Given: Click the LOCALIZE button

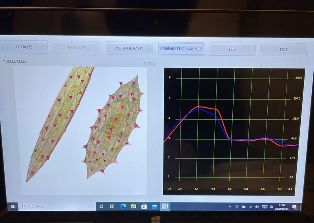Looking at the screenshot, I should (24, 47).
